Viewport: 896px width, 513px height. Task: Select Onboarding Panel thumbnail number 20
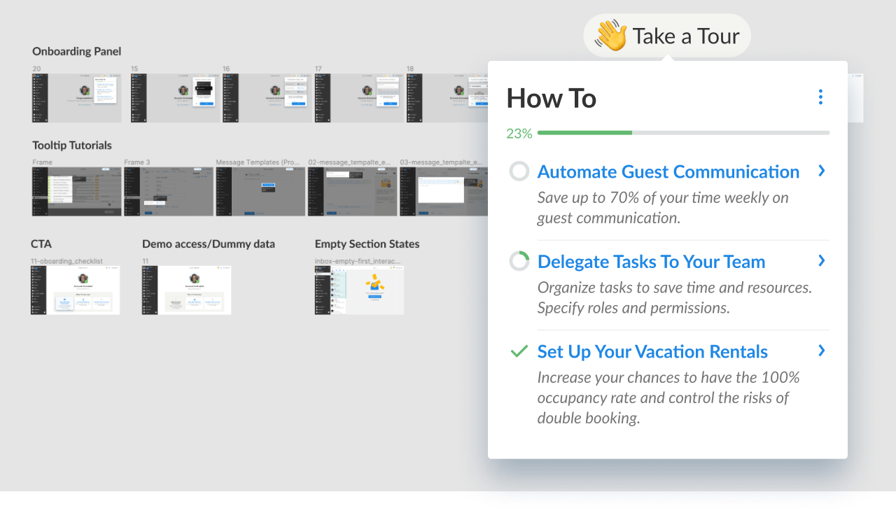point(76,98)
